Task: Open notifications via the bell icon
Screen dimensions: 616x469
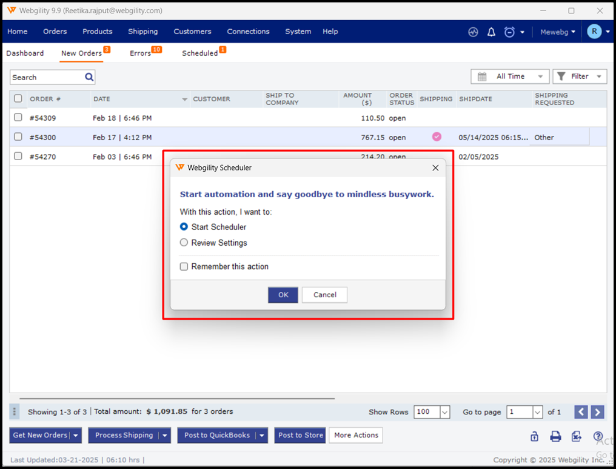Action: [x=491, y=32]
